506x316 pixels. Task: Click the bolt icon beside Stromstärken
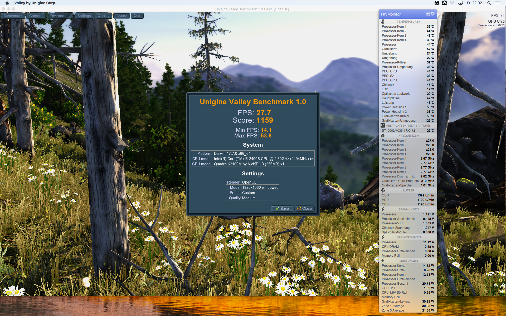pyautogui.click(x=383, y=237)
